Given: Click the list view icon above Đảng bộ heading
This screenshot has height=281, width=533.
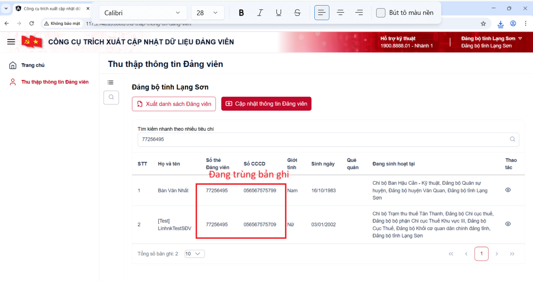Looking at the screenshot, I should pyautogui.click(x=110, y=82).
